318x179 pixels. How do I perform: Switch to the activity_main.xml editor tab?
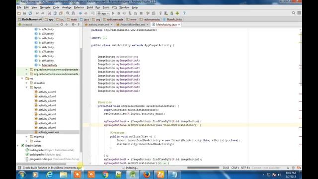[x=98, y=24]
